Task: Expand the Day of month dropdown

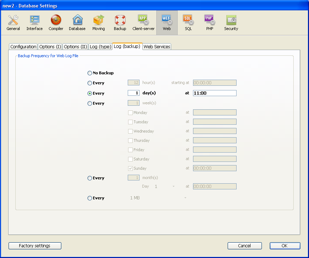Action: pos(164,187)
